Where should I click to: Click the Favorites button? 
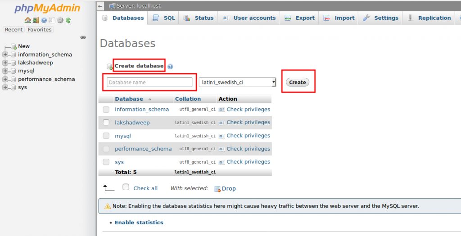click(40, 30)
